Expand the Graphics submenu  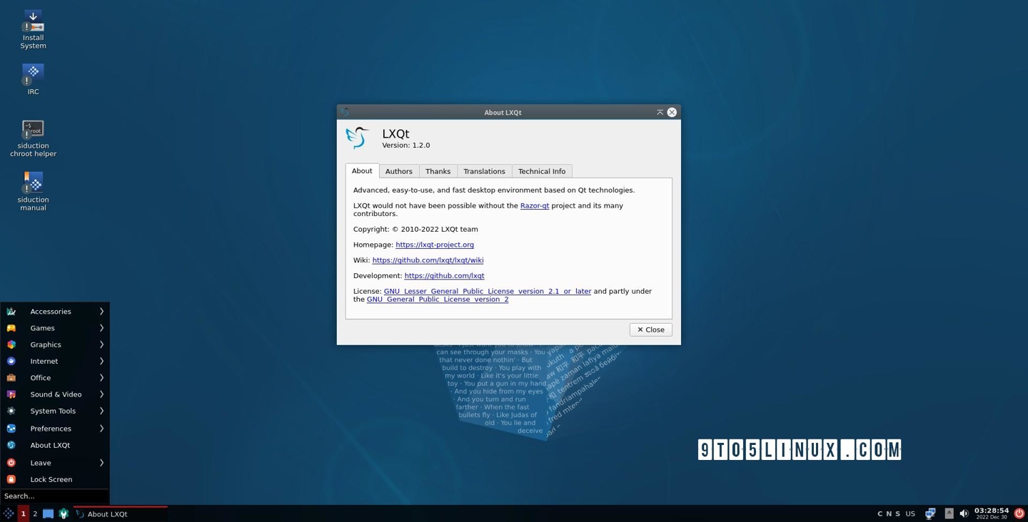(x=55, y=344)
